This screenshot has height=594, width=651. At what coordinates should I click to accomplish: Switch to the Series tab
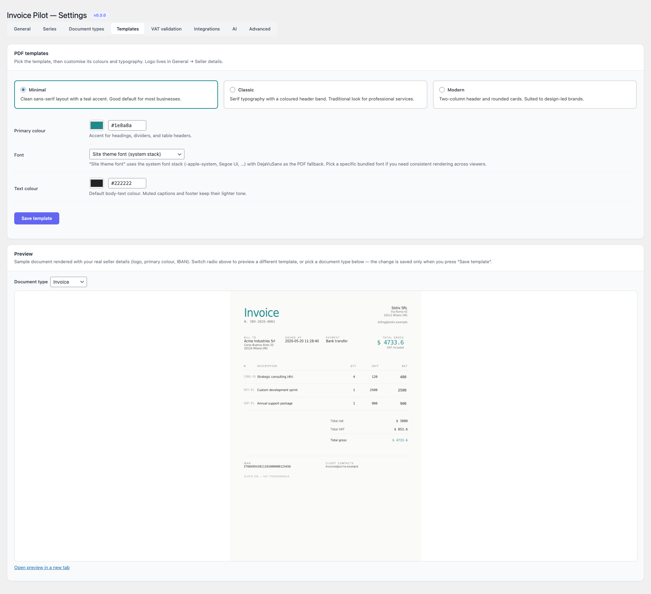(50, 29)
